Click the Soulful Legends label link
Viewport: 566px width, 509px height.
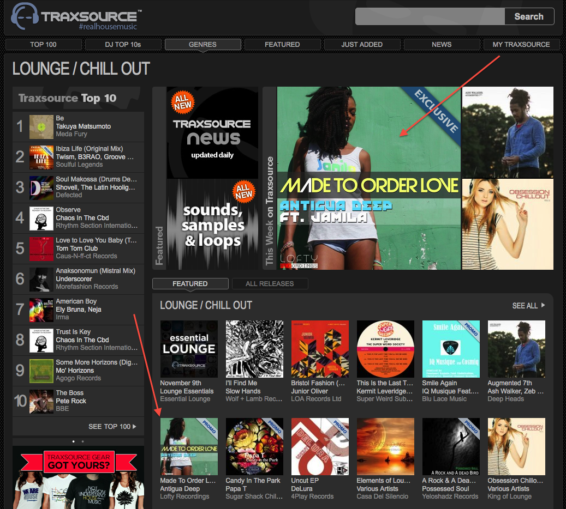coord(79,165)
